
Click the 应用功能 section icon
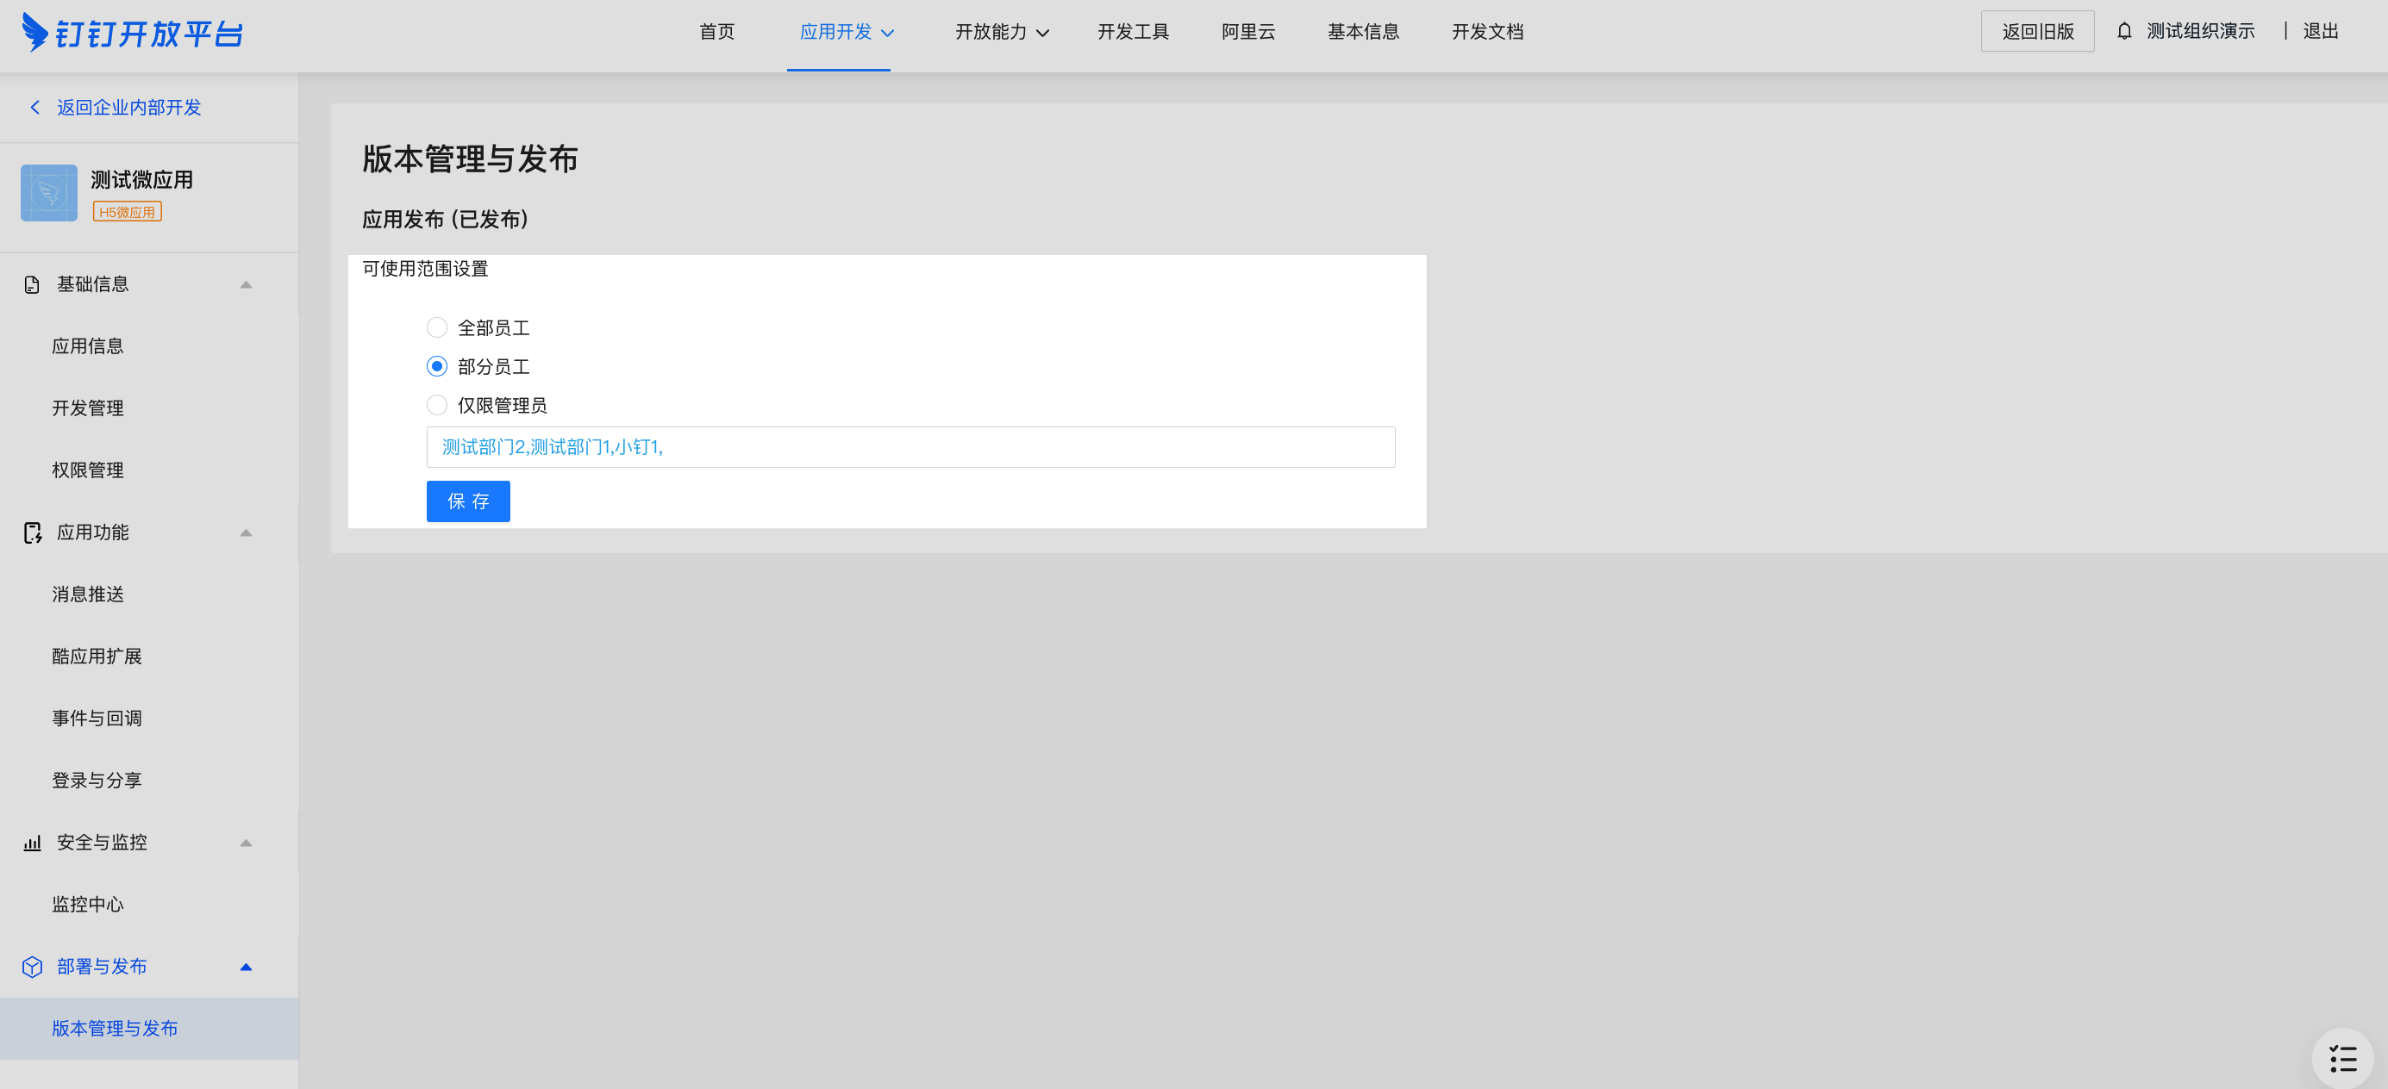(33, 533)
